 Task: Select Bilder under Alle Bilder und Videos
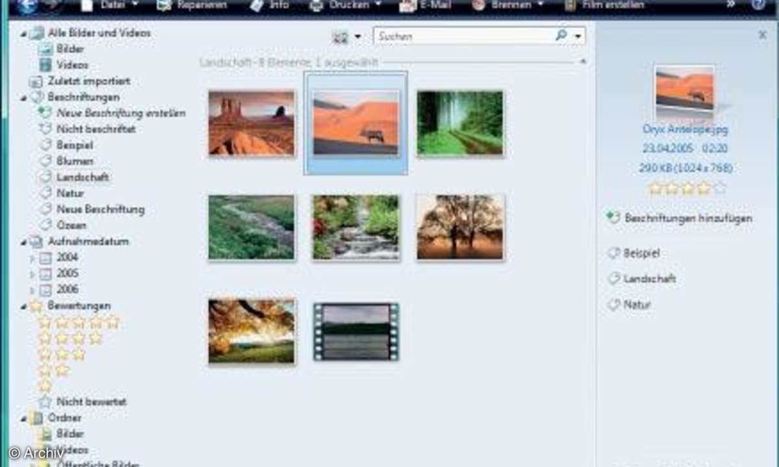point(70,49)
